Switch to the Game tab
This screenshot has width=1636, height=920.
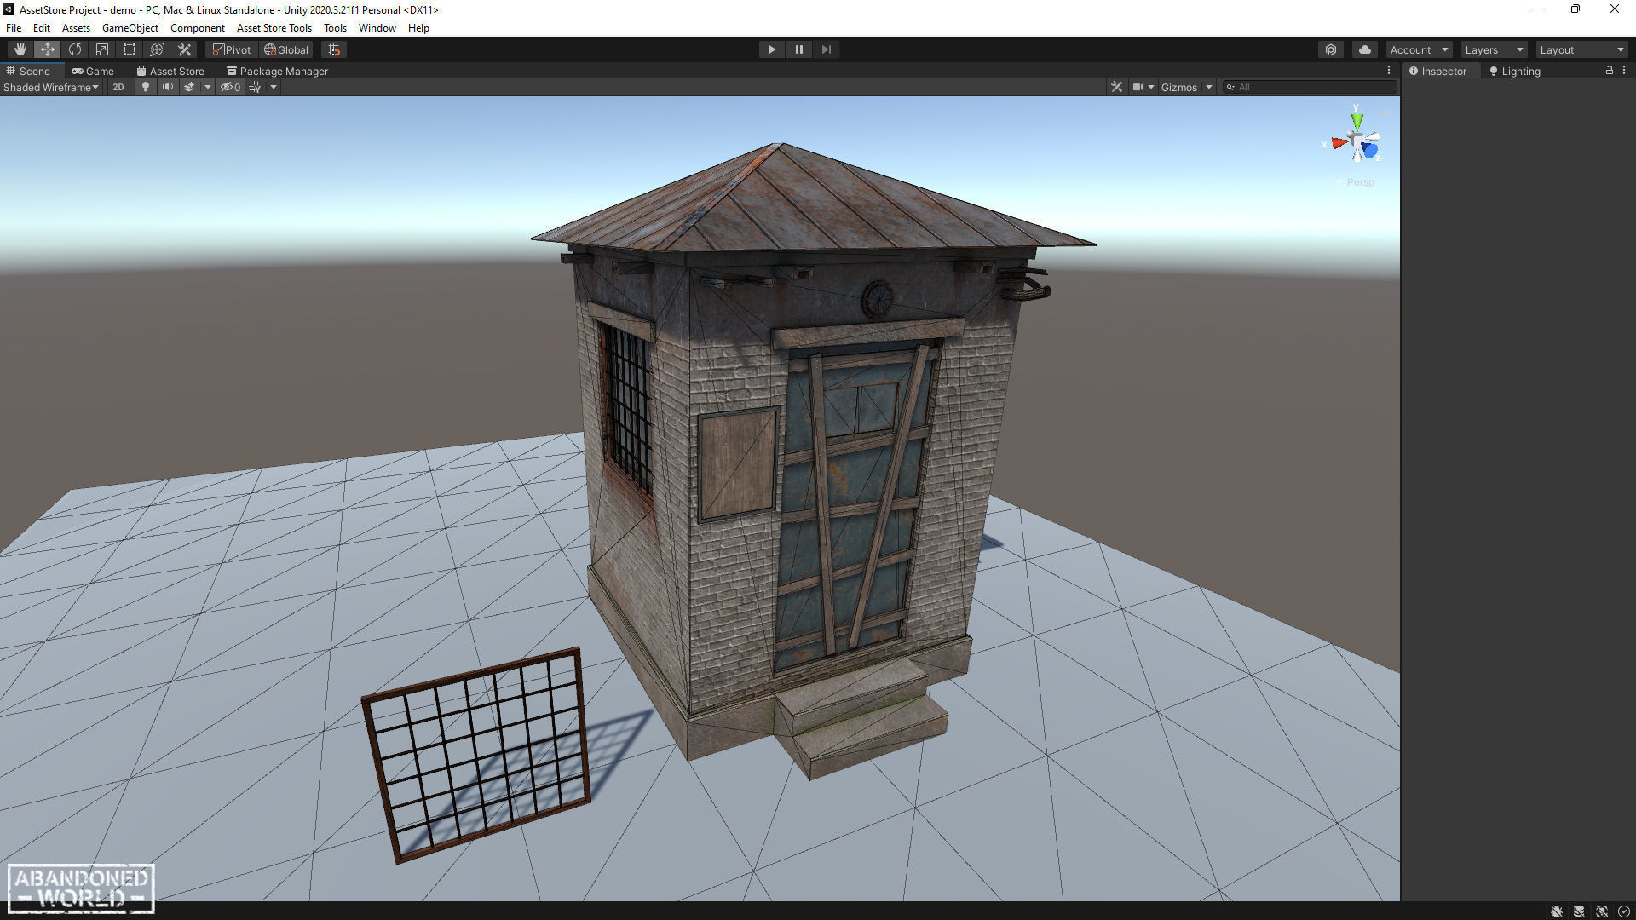(93, 71)
